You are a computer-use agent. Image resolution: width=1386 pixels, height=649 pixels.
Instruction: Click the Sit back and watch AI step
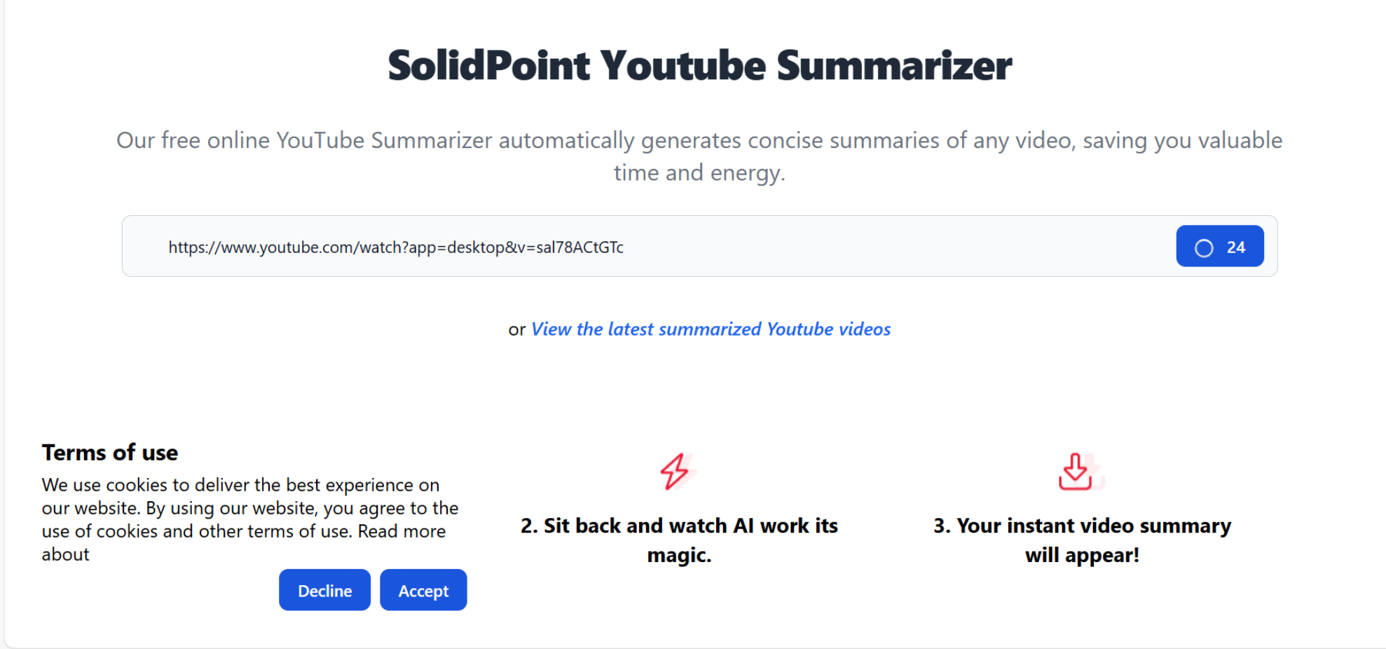pyautogui.click(x=679, y=540)
